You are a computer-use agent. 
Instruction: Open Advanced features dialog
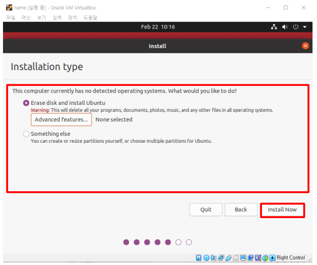coord(61,120)
